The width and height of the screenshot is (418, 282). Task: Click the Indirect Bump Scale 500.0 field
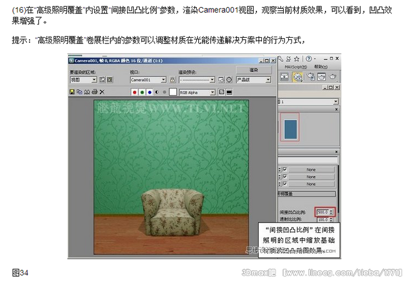coord(323,212)
